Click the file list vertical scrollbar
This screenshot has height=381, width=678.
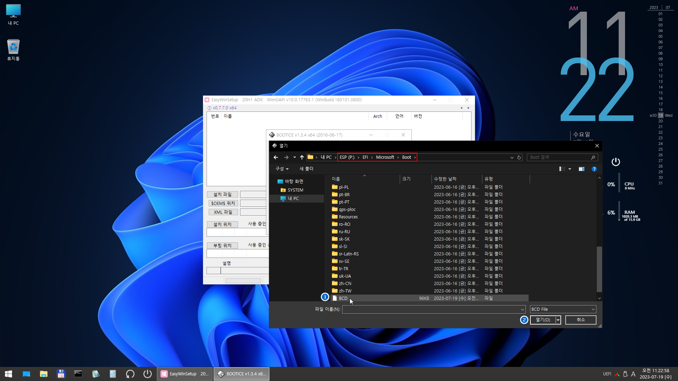pyautogui.click(x=599, y=269)
